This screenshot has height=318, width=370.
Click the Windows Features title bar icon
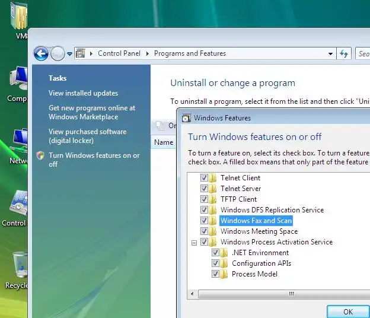point(186,118)
